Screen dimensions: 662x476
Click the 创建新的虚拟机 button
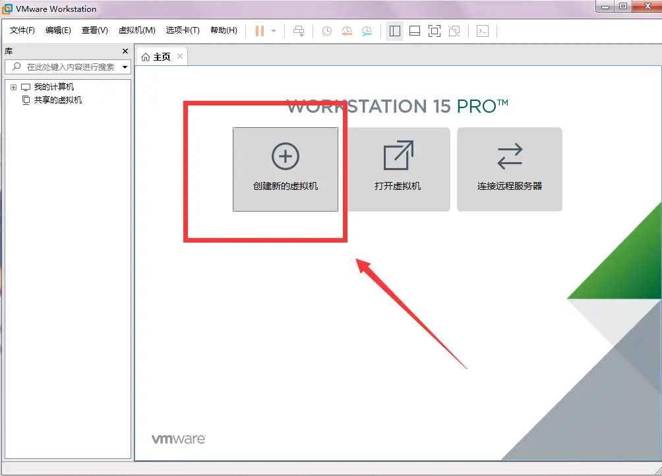286,169
